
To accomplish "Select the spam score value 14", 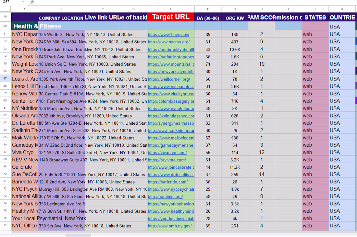I will 262,174.
